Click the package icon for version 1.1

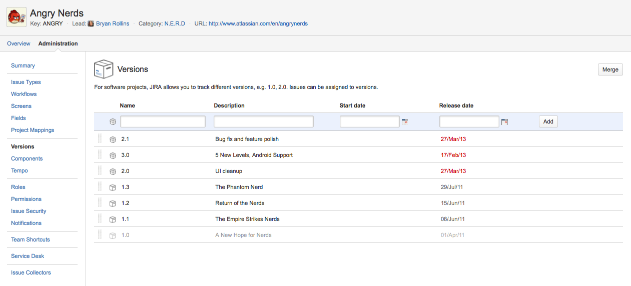(x=113, y=219)
